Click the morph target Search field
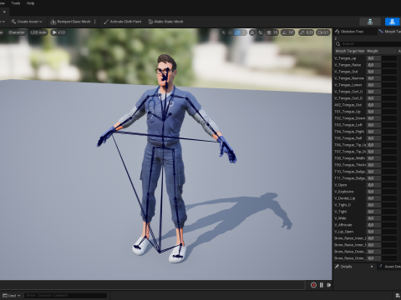 pyautogui.click(x=368, y=44)
